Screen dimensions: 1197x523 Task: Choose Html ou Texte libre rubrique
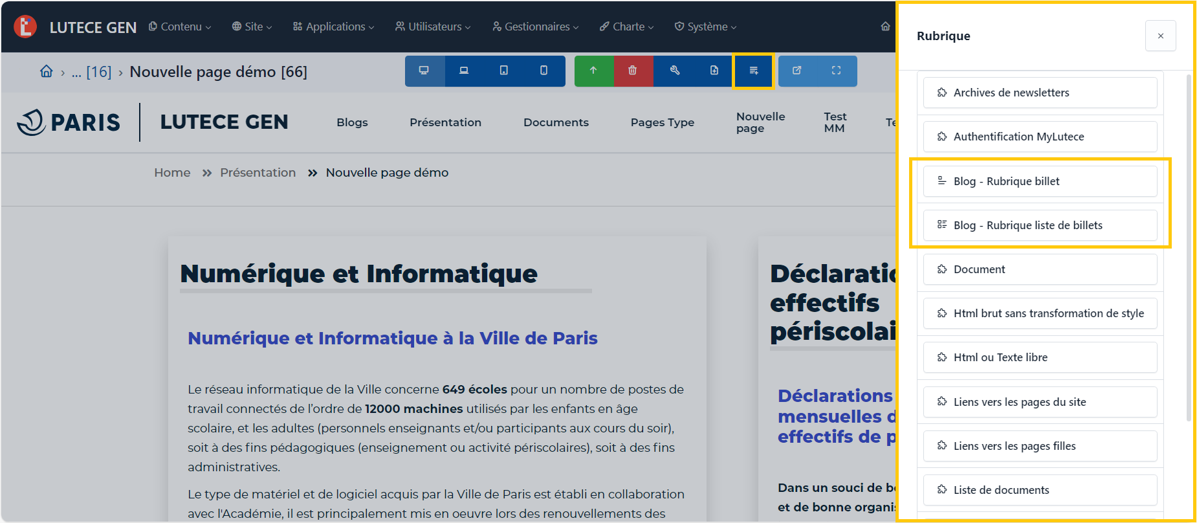point(1040,357)
